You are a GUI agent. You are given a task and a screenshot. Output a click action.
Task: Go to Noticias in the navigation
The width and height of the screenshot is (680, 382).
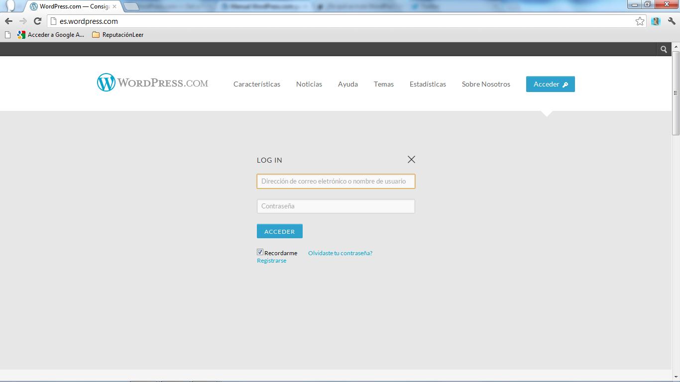(309, 84)
